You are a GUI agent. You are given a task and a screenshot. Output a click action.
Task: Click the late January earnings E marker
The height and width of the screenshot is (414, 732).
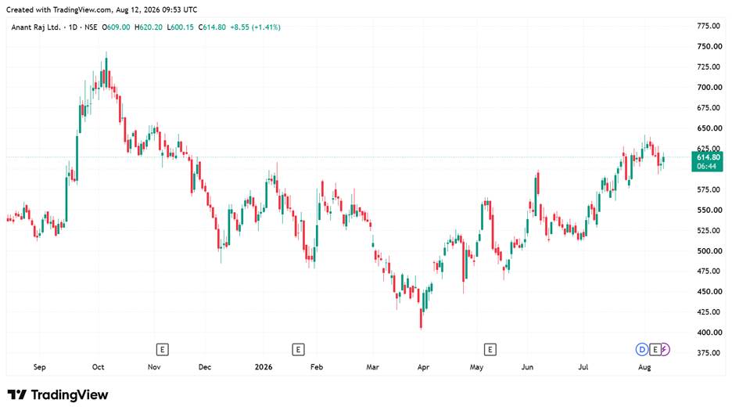tap(298, 350)
